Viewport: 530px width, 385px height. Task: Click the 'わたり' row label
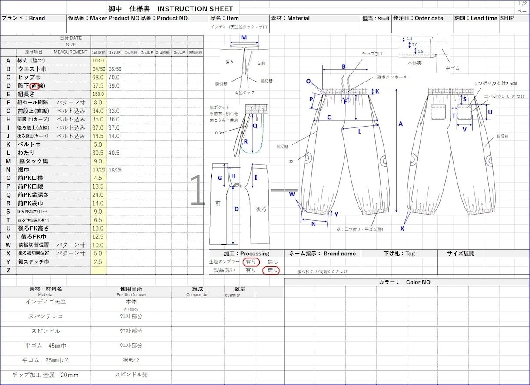click(x=26, y=153)
